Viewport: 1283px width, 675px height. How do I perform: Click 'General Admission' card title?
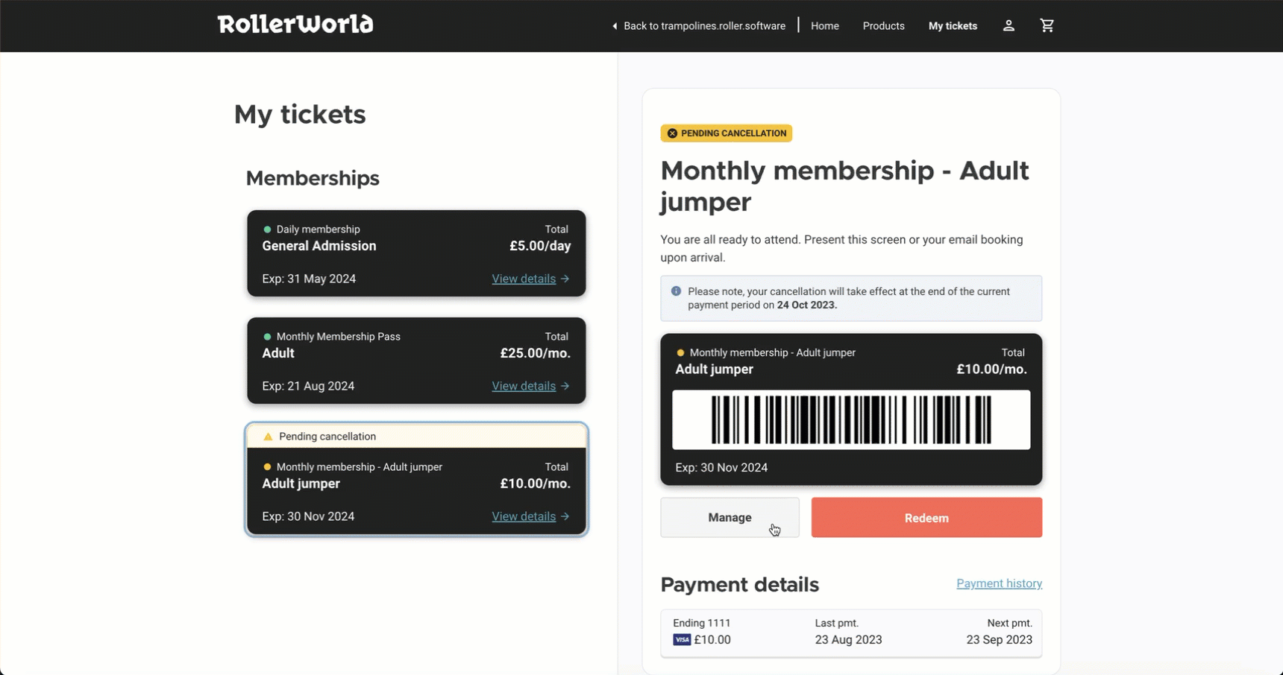point(319,246)
